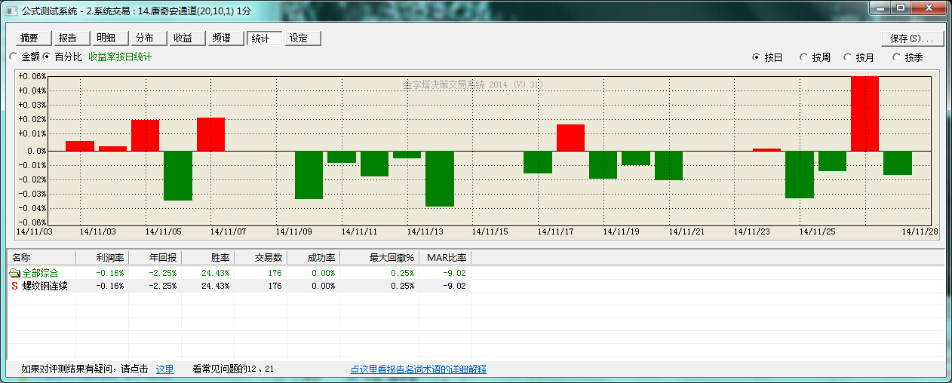Viewport: 952px width, 383px height.
Task: Choose the 按月 monthly option
Action: [x=848, y=57]
